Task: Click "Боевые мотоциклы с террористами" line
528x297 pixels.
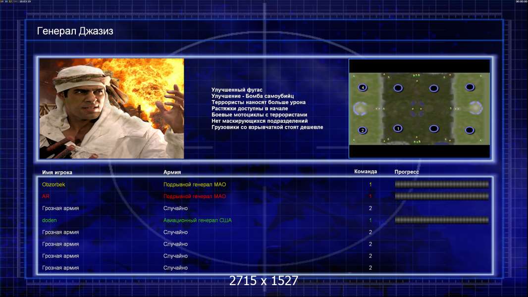Action: tap(259, 115)
